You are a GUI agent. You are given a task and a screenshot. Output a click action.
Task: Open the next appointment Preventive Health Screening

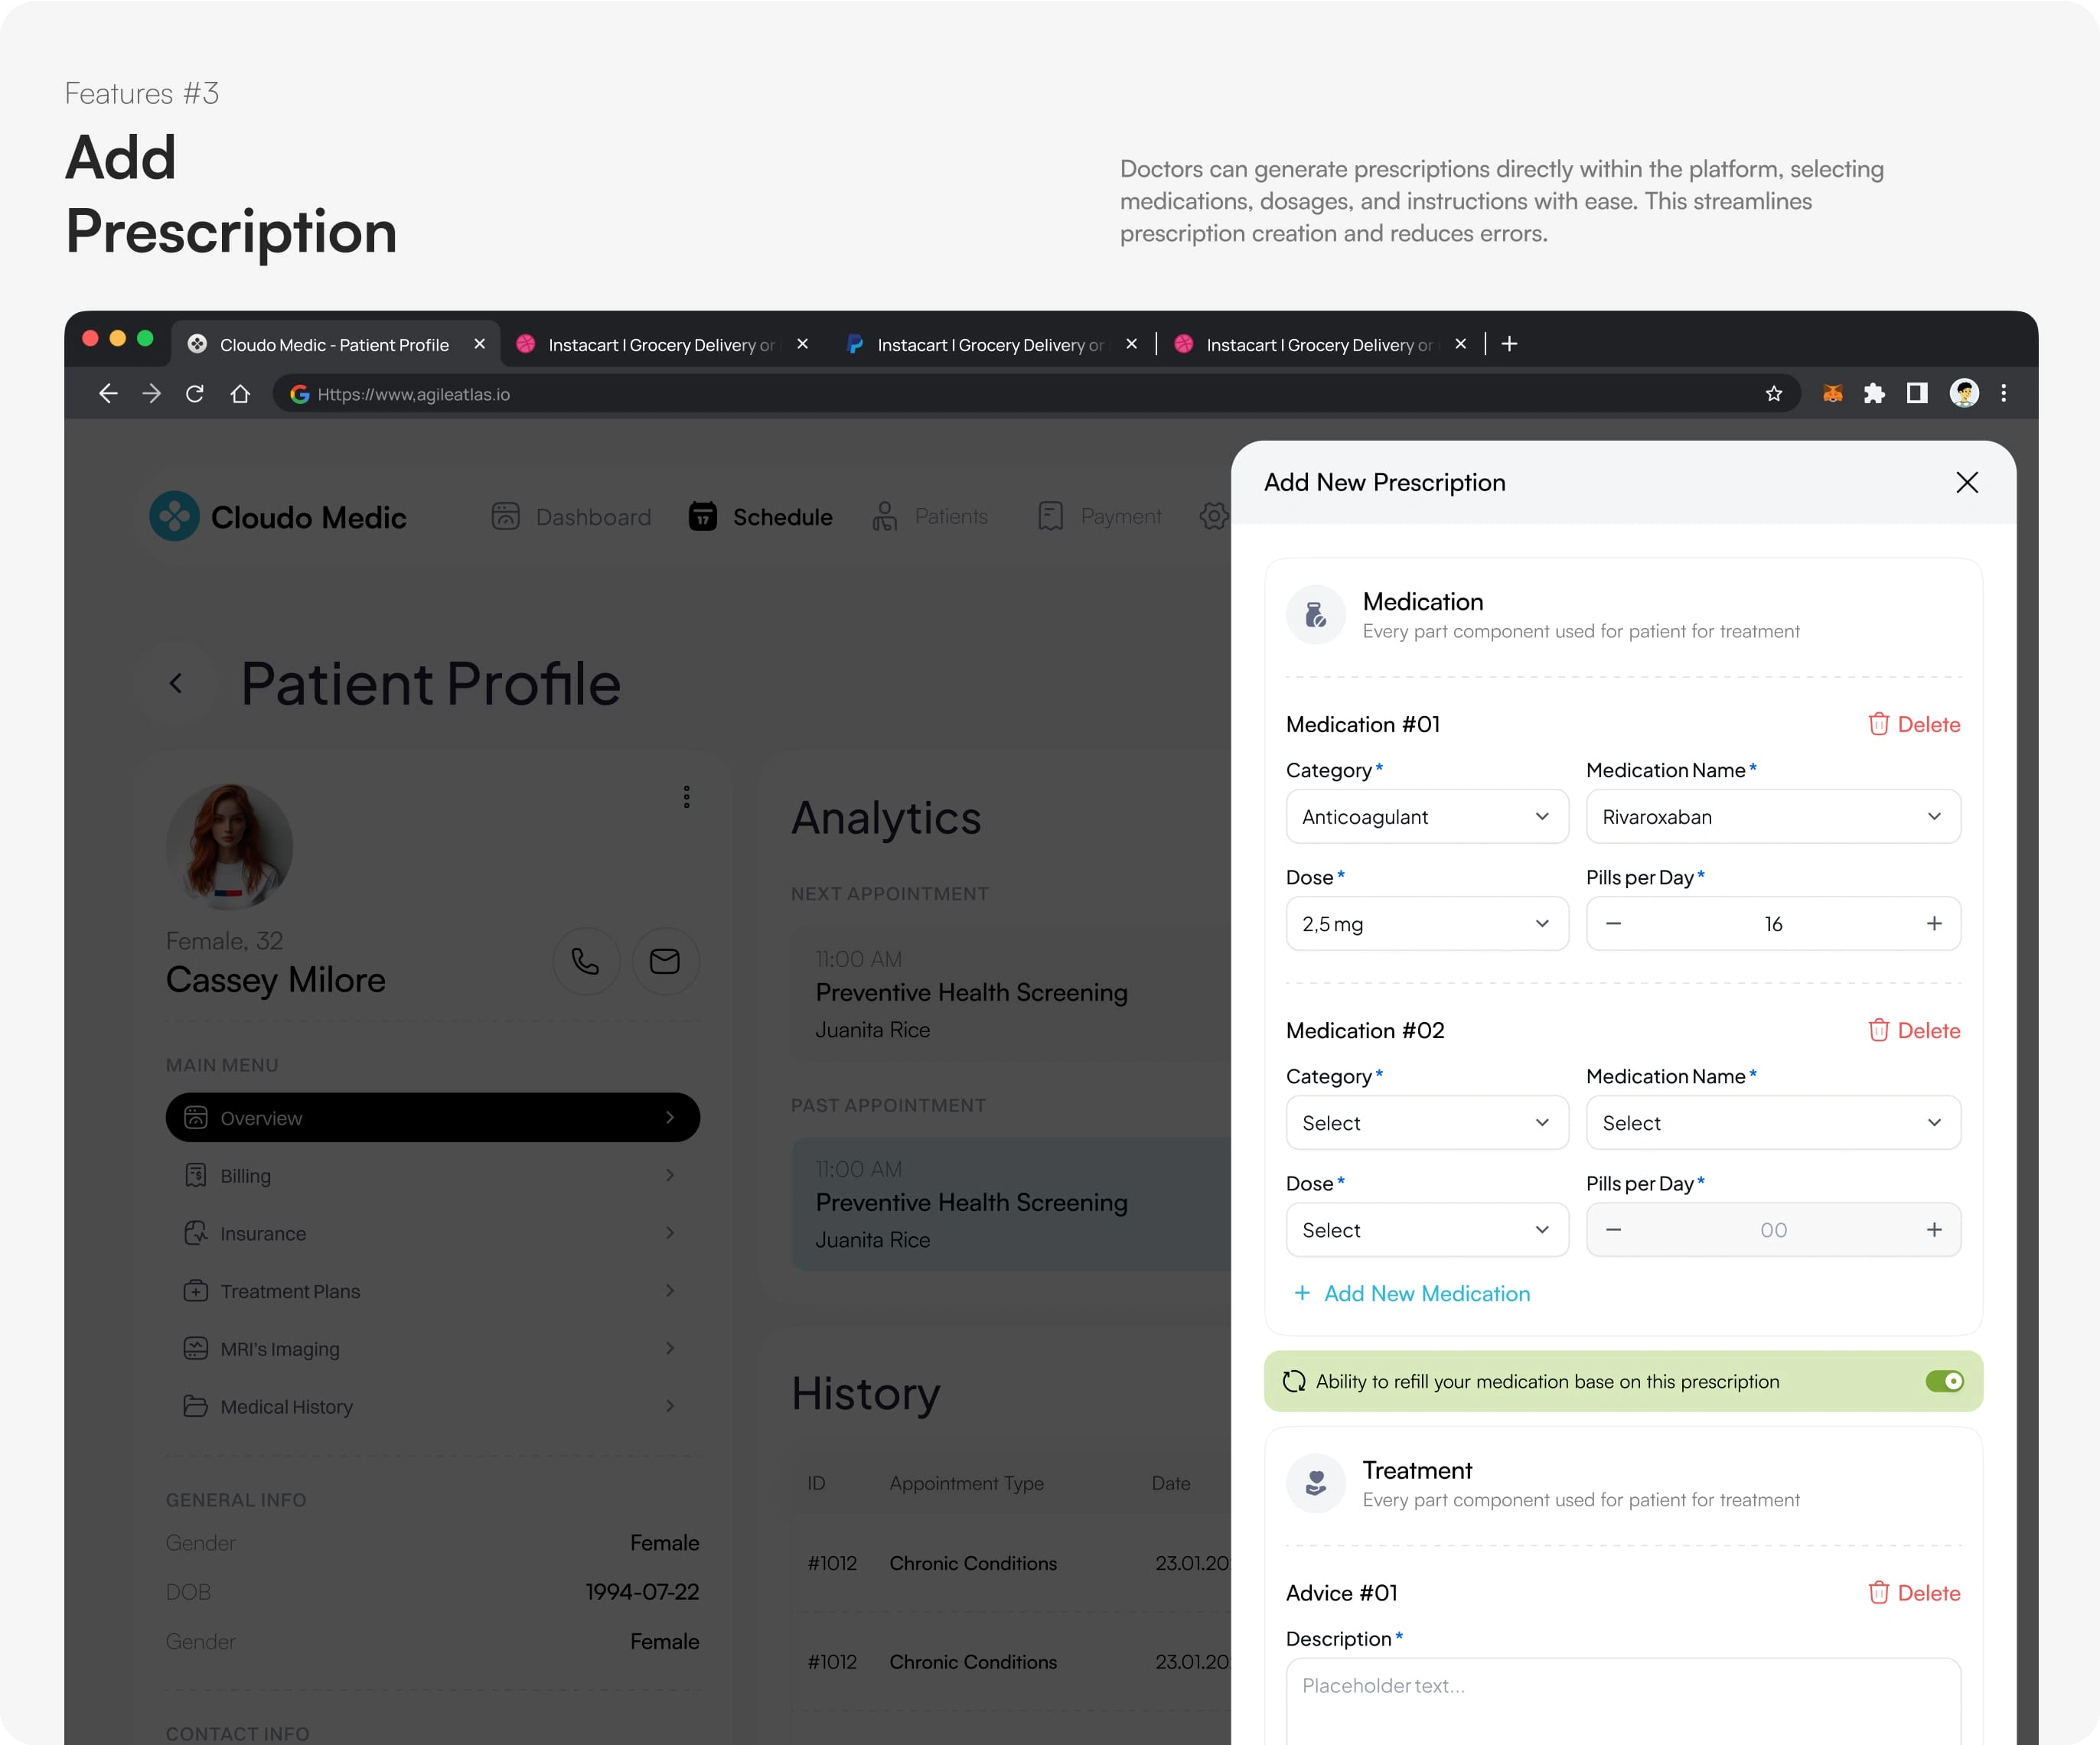pos(1010,995)
